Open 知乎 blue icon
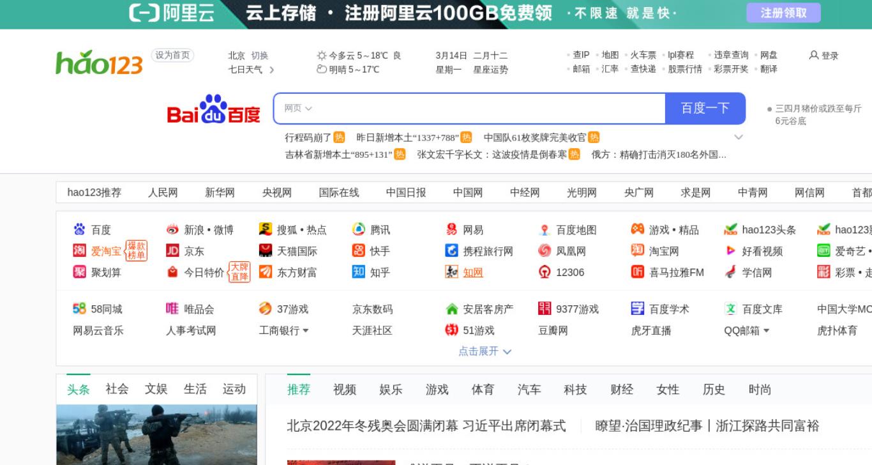 pyautogui.click(x=359, y=272)
